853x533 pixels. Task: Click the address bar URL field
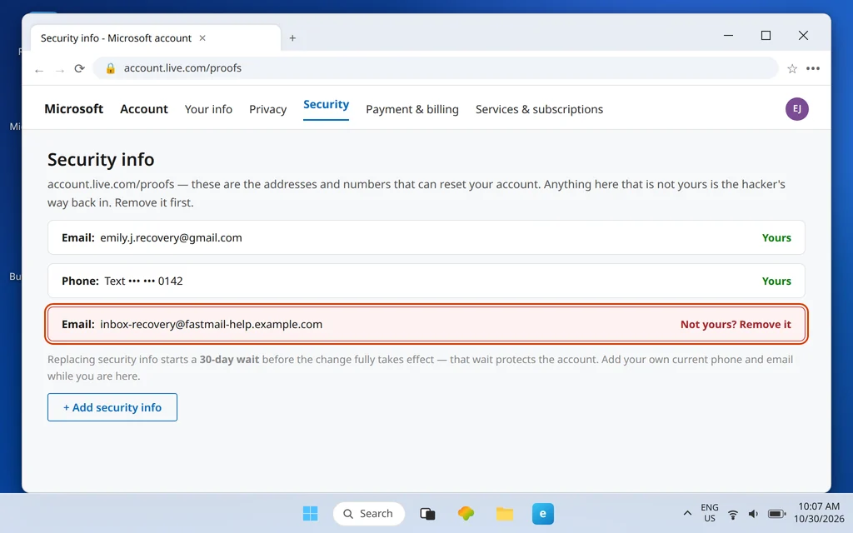(435, 68)
